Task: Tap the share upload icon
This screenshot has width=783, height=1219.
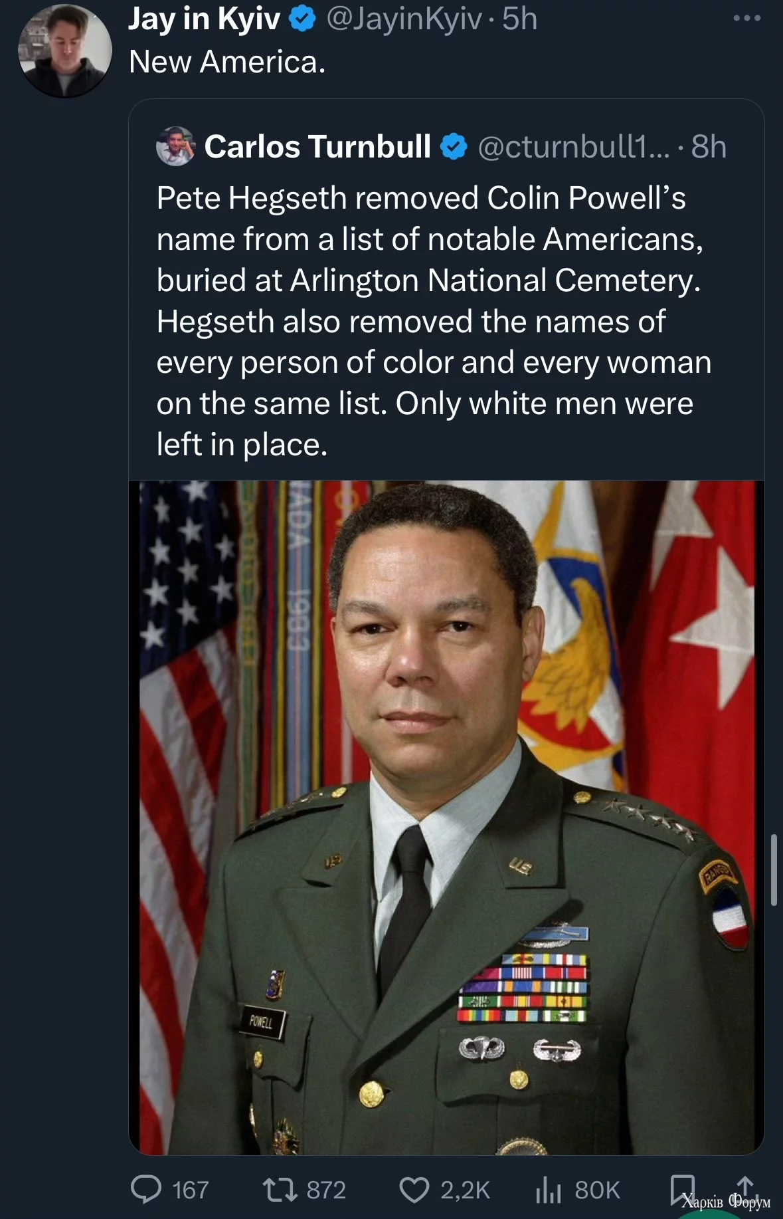Action: 745,1187
